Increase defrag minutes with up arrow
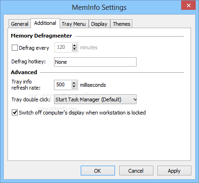The height and width of the screenshot is (183, 199). coord(75,46)
